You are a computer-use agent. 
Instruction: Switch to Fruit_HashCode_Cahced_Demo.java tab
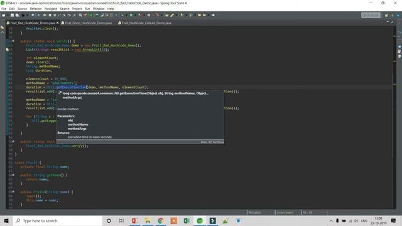(146, 23)
